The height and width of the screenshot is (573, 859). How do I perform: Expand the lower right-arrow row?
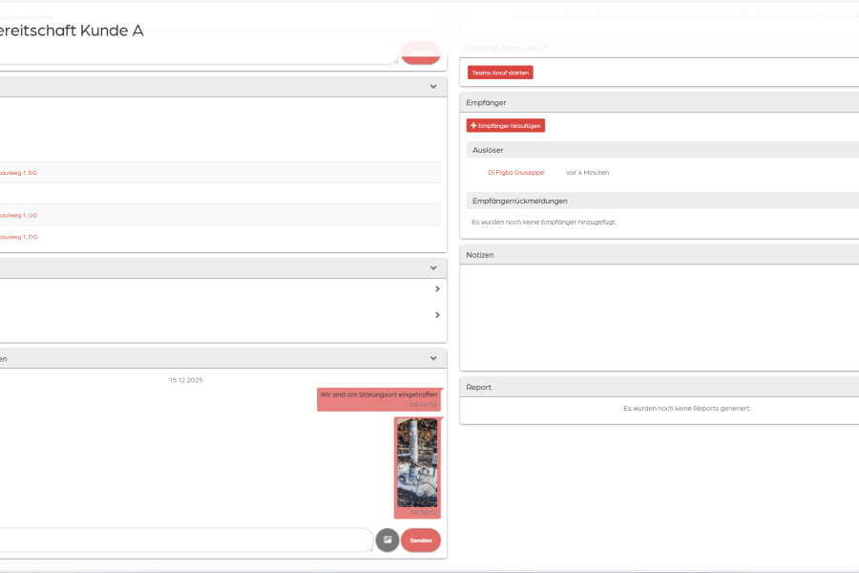point(437,315)
